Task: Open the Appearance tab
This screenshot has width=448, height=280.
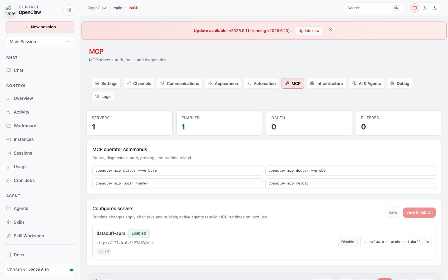Action: [x=223, y=83]
